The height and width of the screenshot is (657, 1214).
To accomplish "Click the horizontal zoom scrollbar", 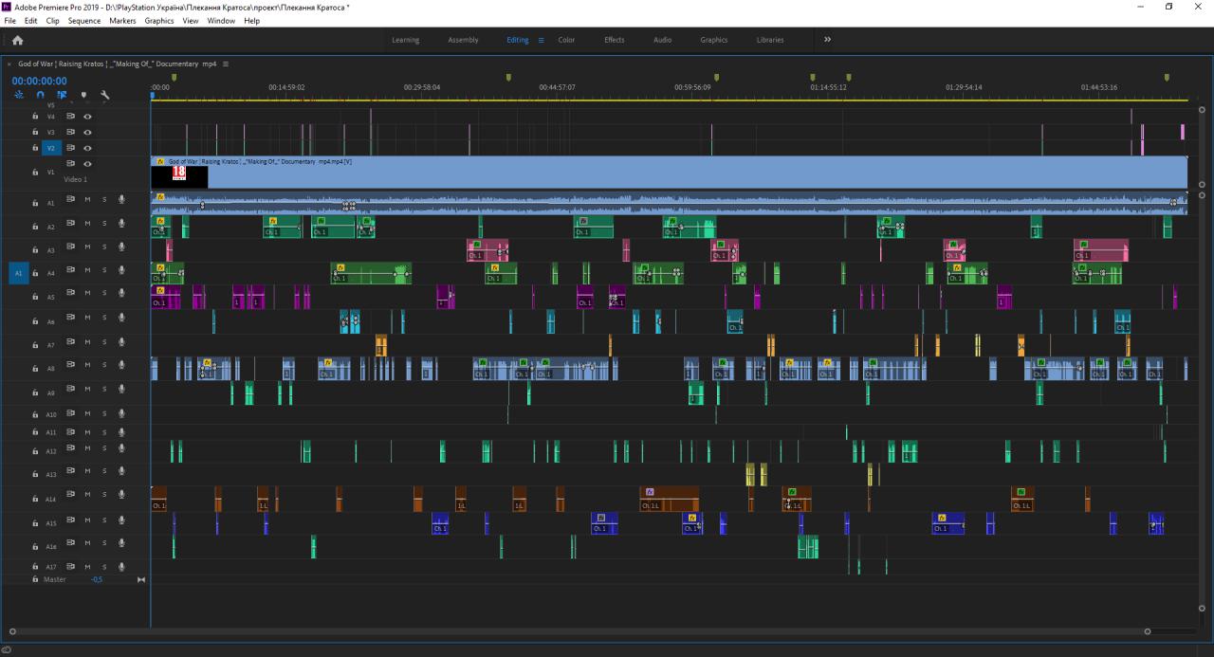I will 579,630.
